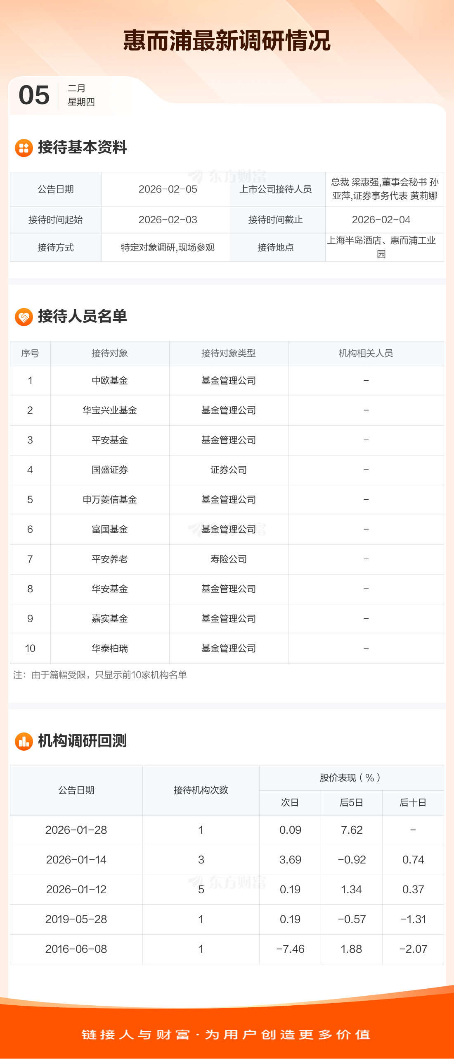This screenshot has height=1059, width=454.
Task: Select 申万菱信基金 in the table
Action: 110,500
